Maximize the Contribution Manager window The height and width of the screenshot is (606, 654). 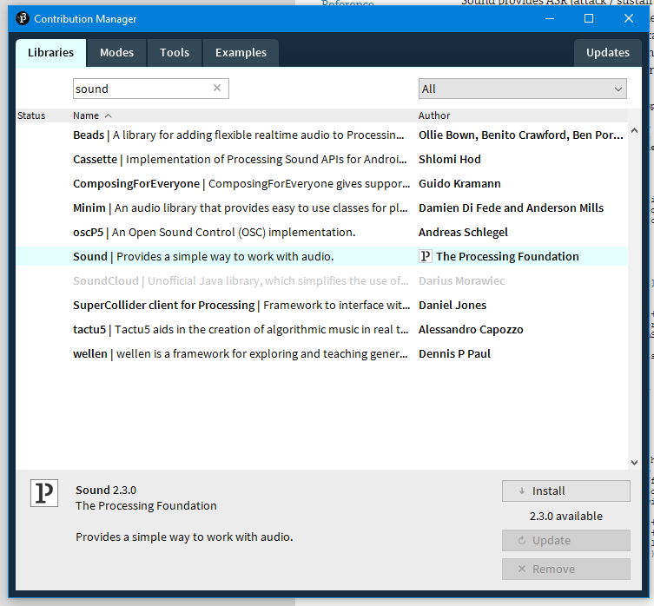pyautogui.click(x=589, y=18)
